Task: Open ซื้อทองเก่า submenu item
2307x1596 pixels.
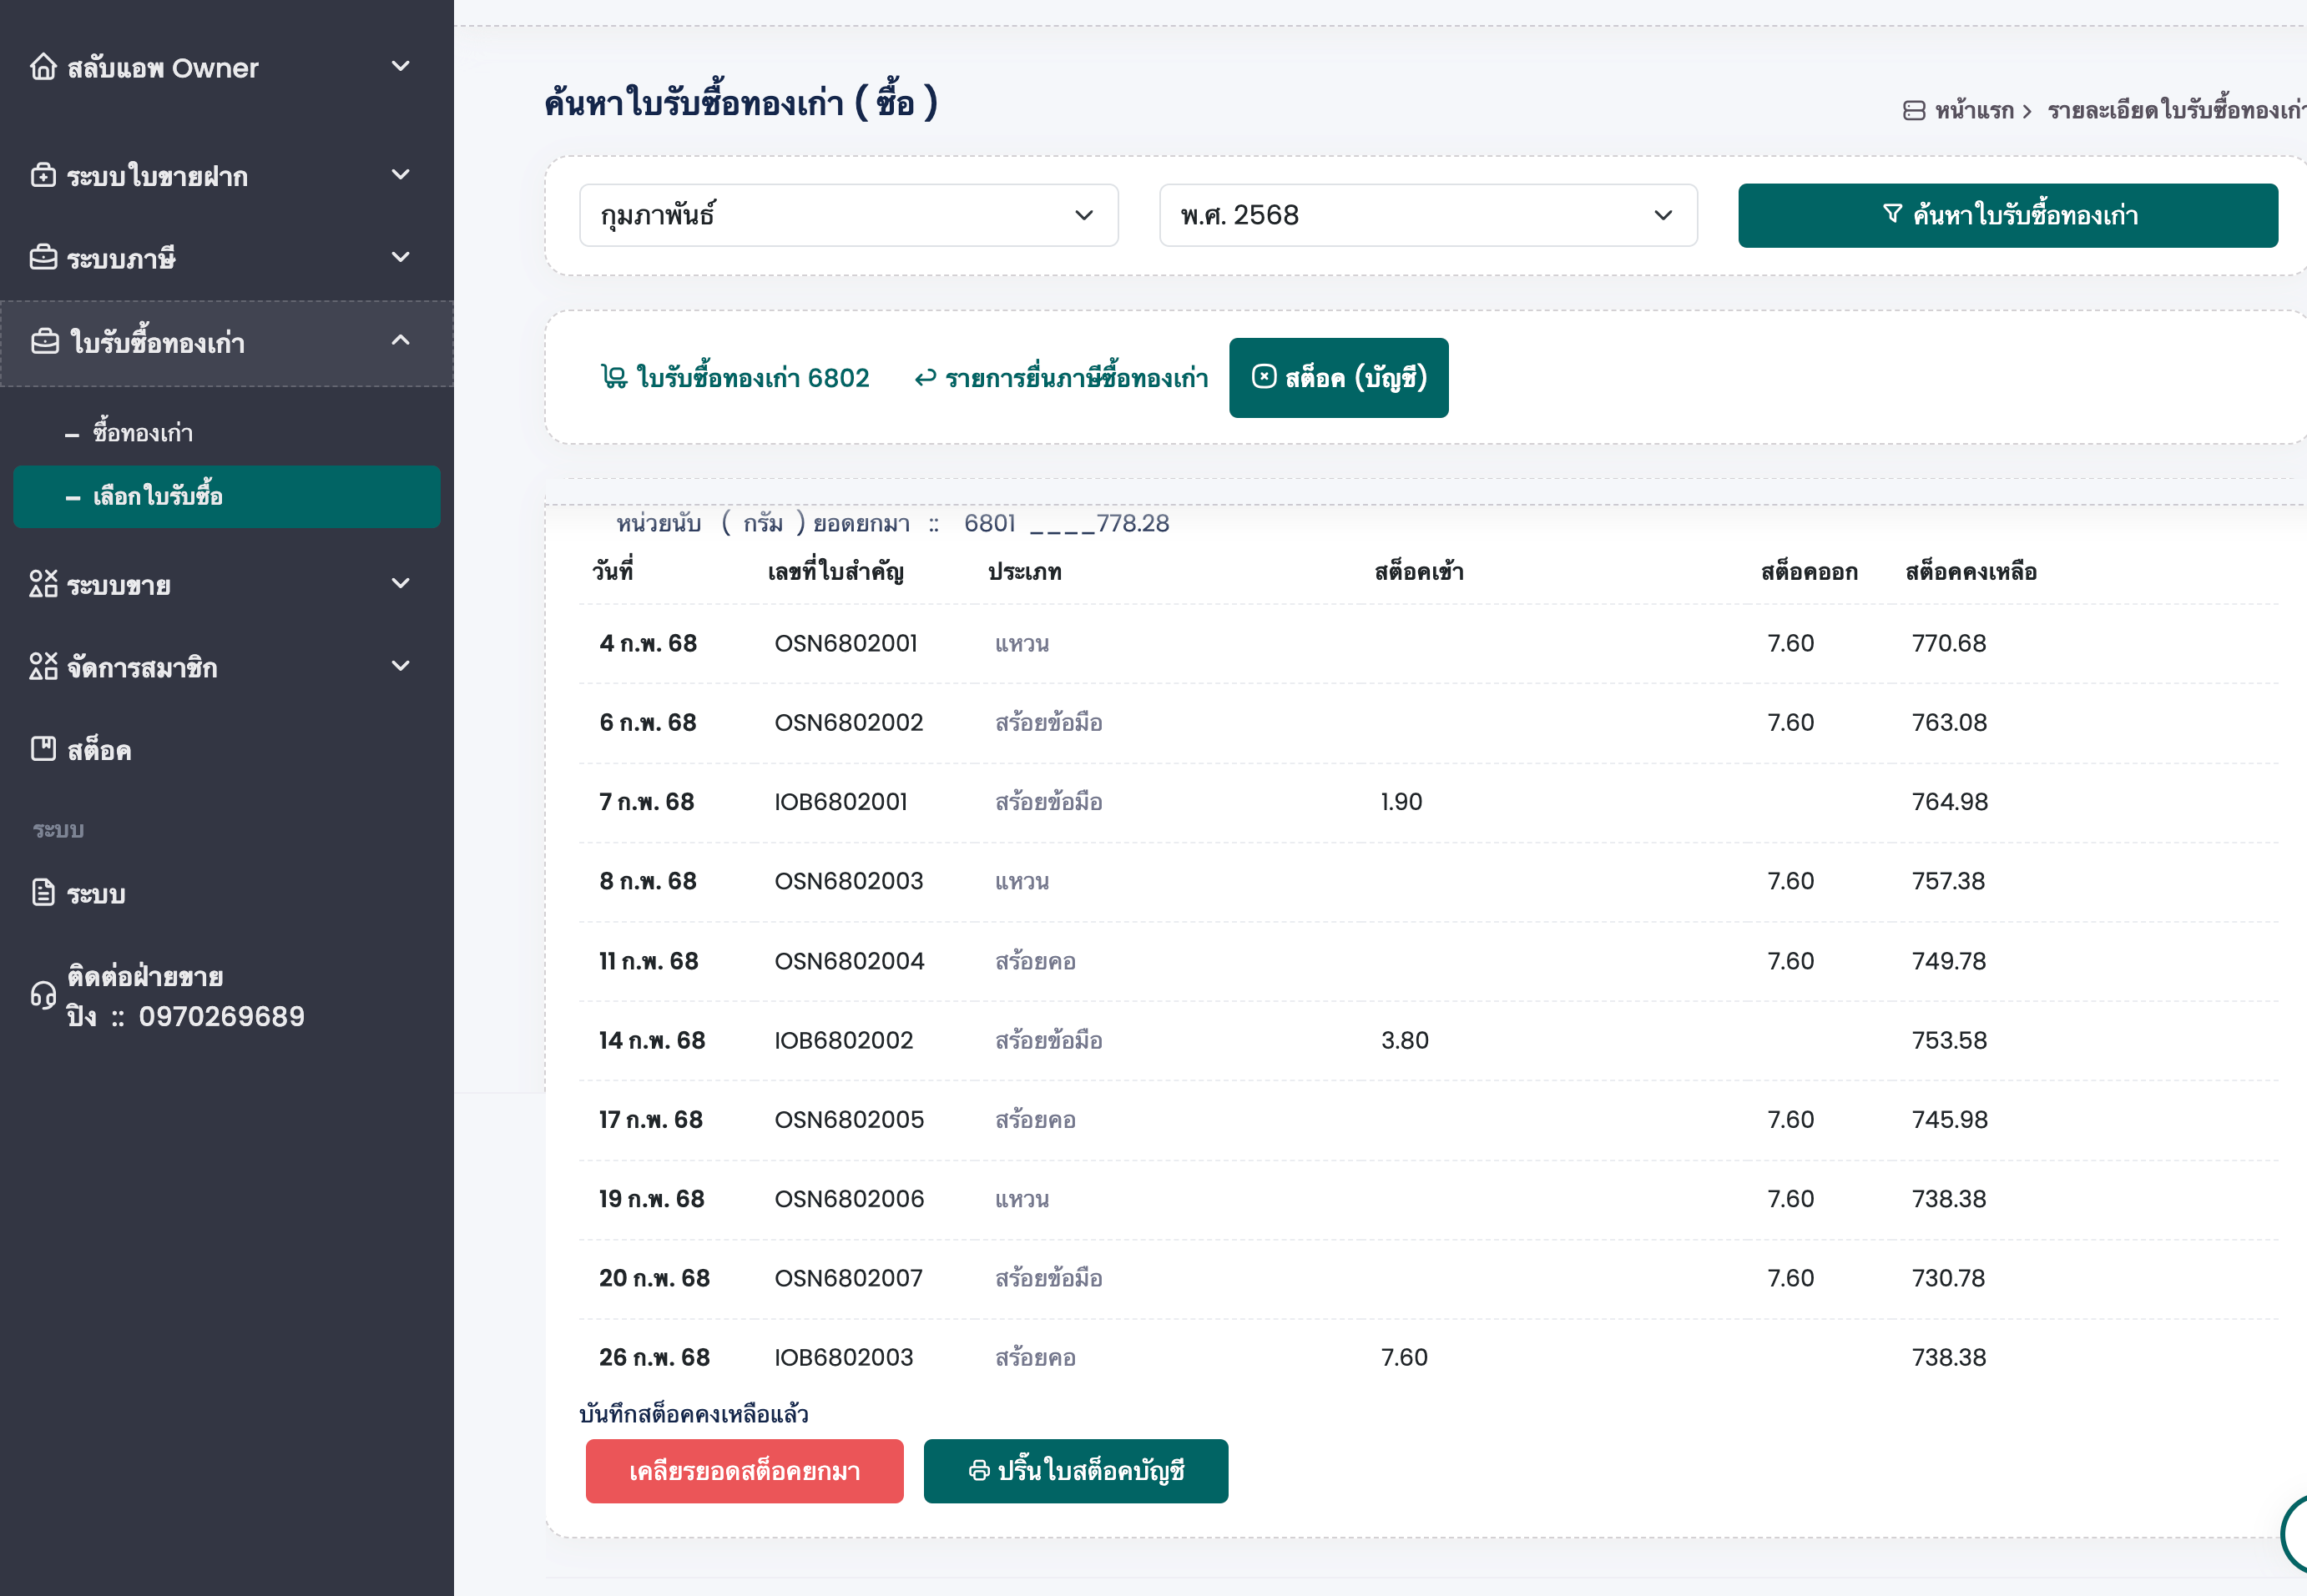Action: [143, 433]
